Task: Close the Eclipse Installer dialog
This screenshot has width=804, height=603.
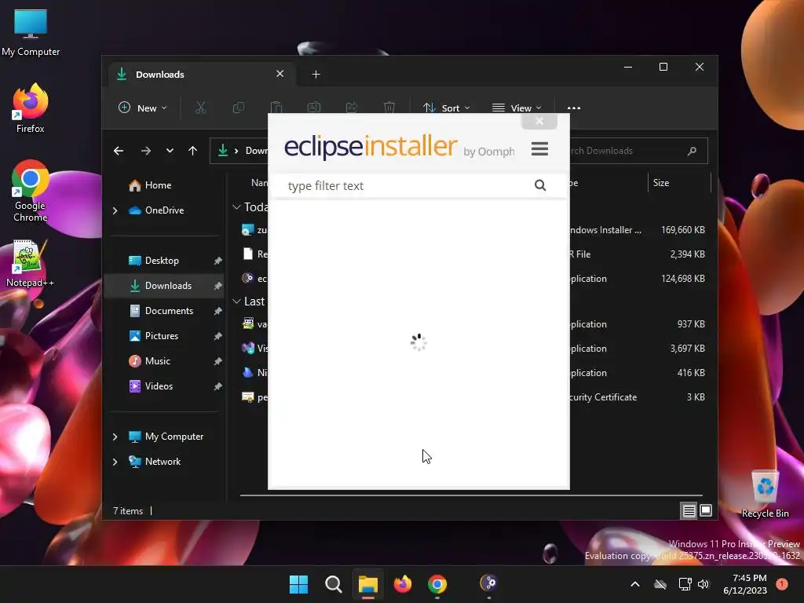Action: point(539,121)
